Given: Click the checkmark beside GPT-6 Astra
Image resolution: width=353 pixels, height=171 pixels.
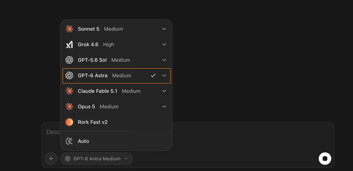Looking at the screenshot, I should (x=153, y=75).
